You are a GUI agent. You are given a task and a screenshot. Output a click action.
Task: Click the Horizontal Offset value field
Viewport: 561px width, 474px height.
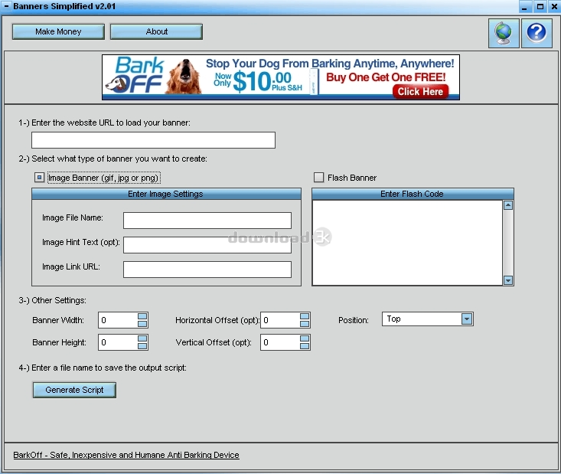coord(280,320)
